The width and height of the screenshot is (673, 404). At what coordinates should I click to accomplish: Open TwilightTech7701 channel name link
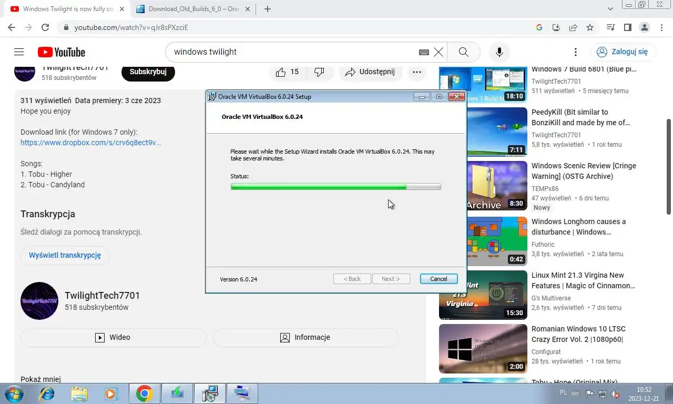pyautogui.click(x=102, y=296)
